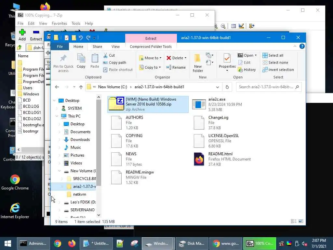
Task: Click the 7-Zip Add plus icon
Action: (22, 32)
